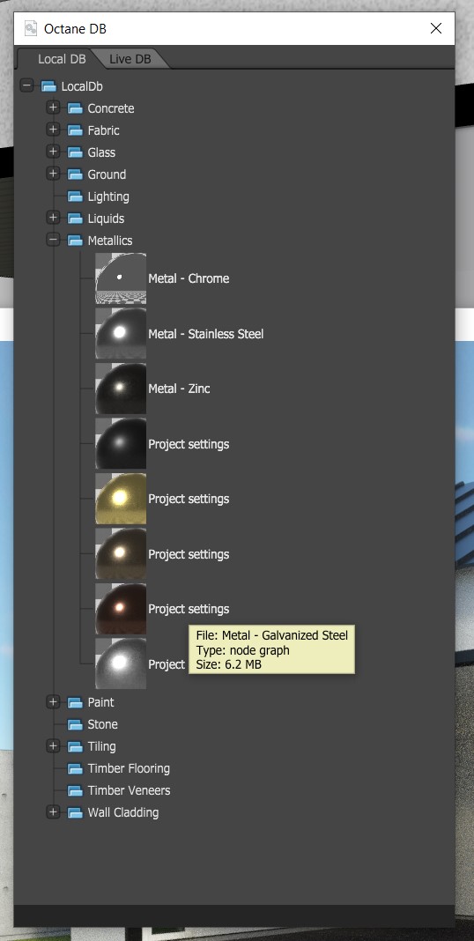Click the Metal - Stainless Steel label
The width and height of the screenshot is (474, 941).
(x=206, y=334)
